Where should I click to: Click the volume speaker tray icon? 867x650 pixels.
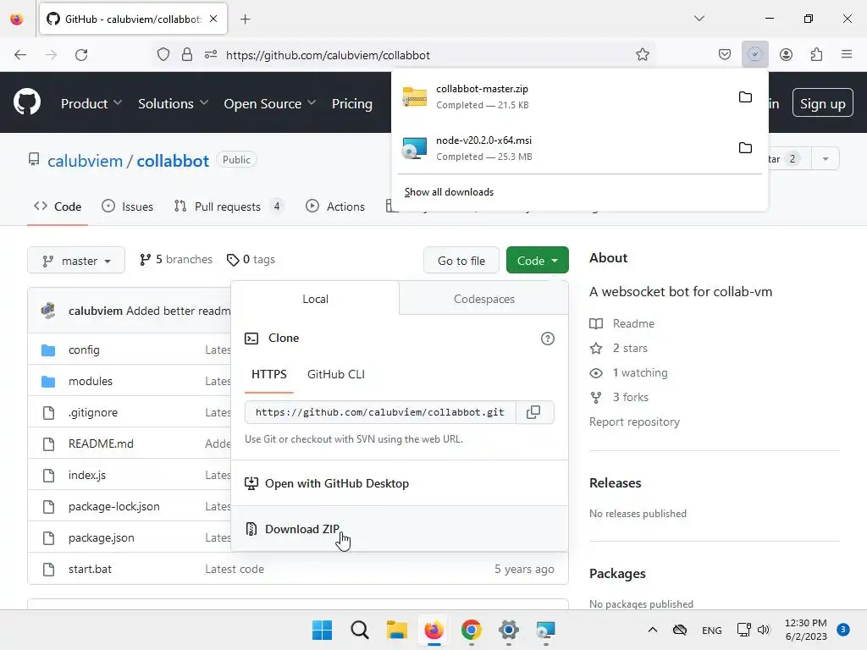click(764, 630)
